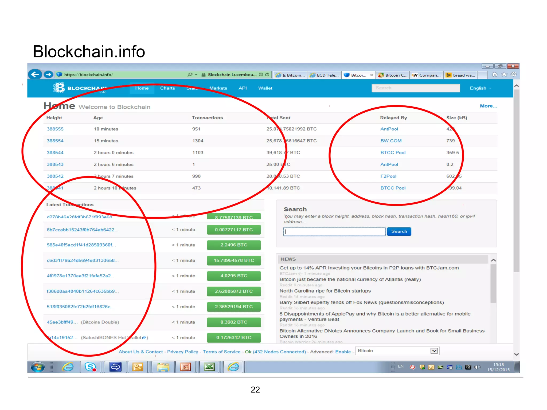Click the external link icon beside SatoshiBONES Hot Wallet
Viewport: 547px width, 410px height.
click(144, 338)
